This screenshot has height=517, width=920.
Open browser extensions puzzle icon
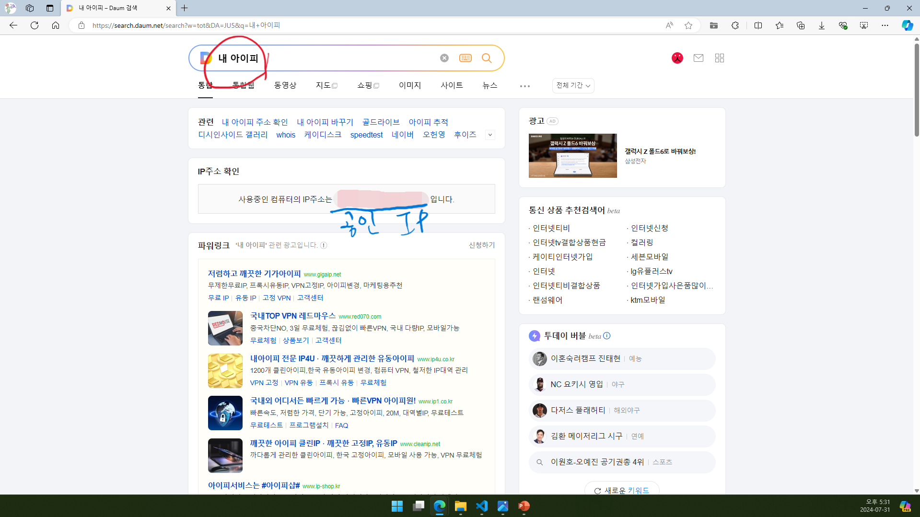coord(735,25)
